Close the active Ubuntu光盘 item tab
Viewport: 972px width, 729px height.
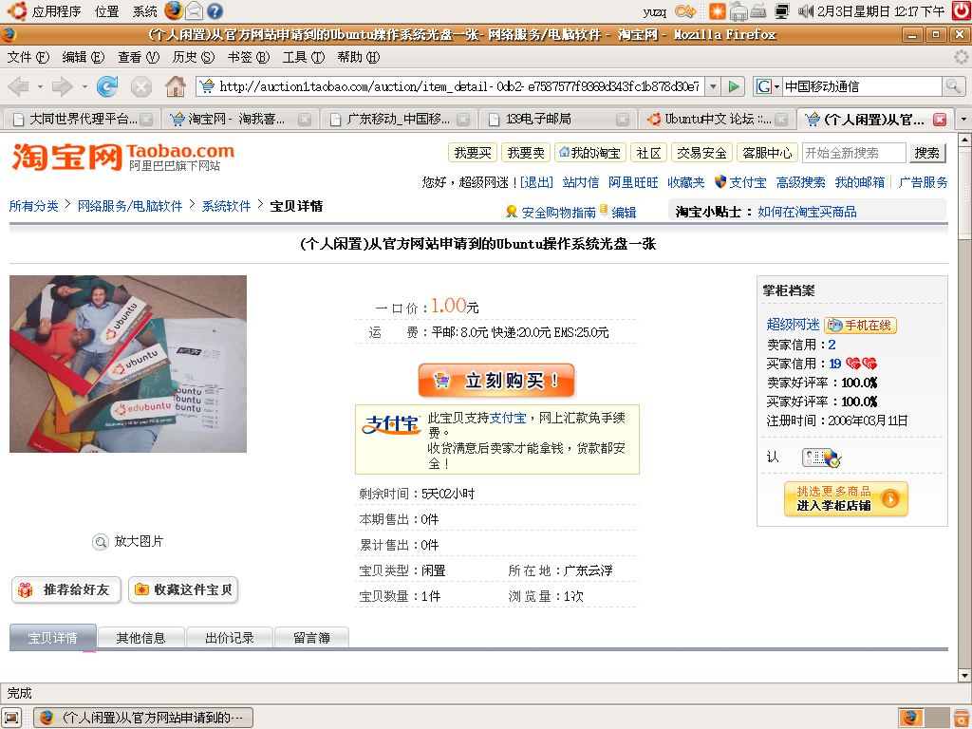[x=940, y=120]
